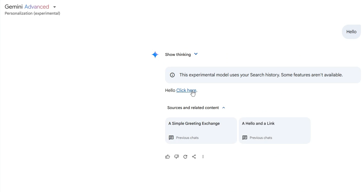This screenshot has width=364, height=192.
Task: Click the user's 'Hello' message bubble
Action: click(x=351, y=32)
